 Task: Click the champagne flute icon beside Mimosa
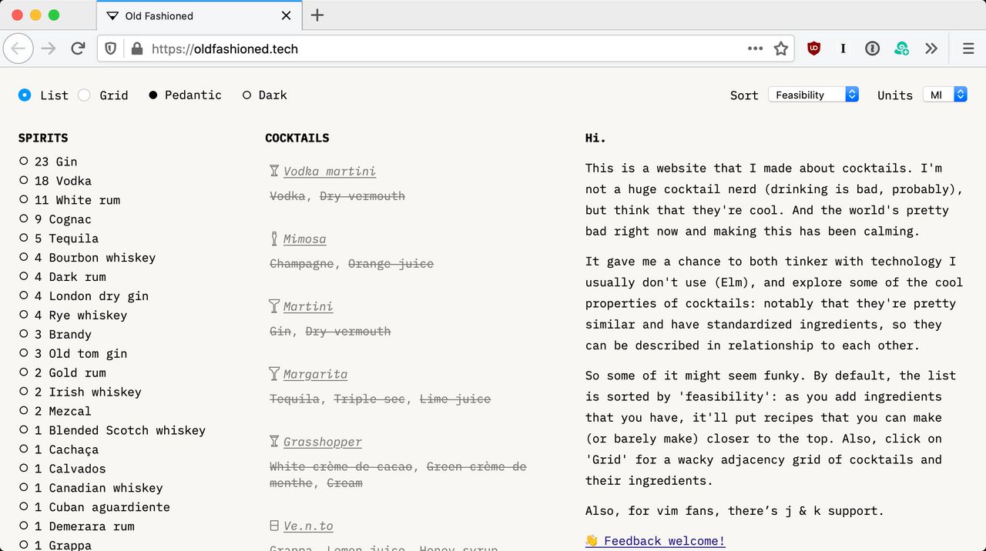[273, 238]
